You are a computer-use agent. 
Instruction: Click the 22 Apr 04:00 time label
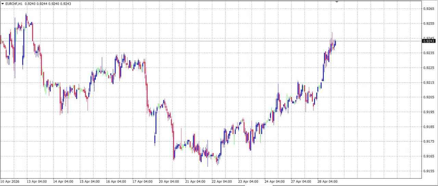tap(222, 182)
